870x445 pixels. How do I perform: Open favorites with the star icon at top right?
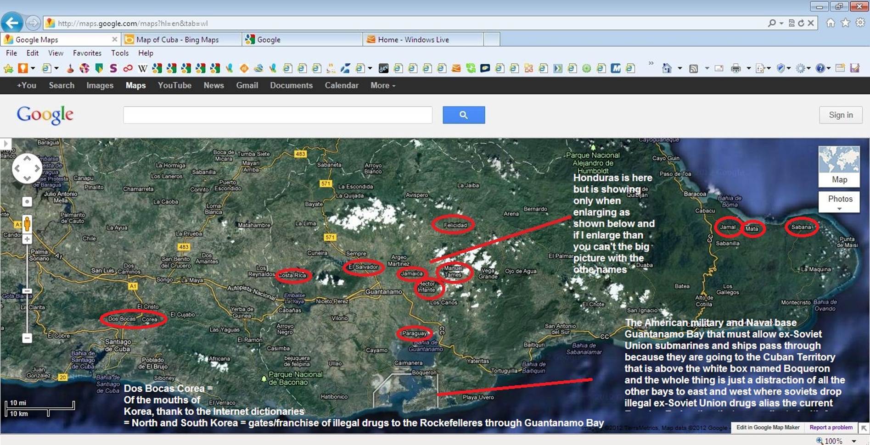coord(845,23)
